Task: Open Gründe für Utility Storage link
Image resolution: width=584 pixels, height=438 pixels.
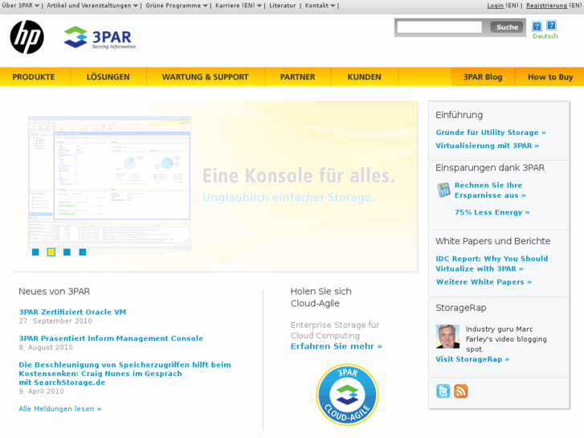Action: (x=491, y=133)
